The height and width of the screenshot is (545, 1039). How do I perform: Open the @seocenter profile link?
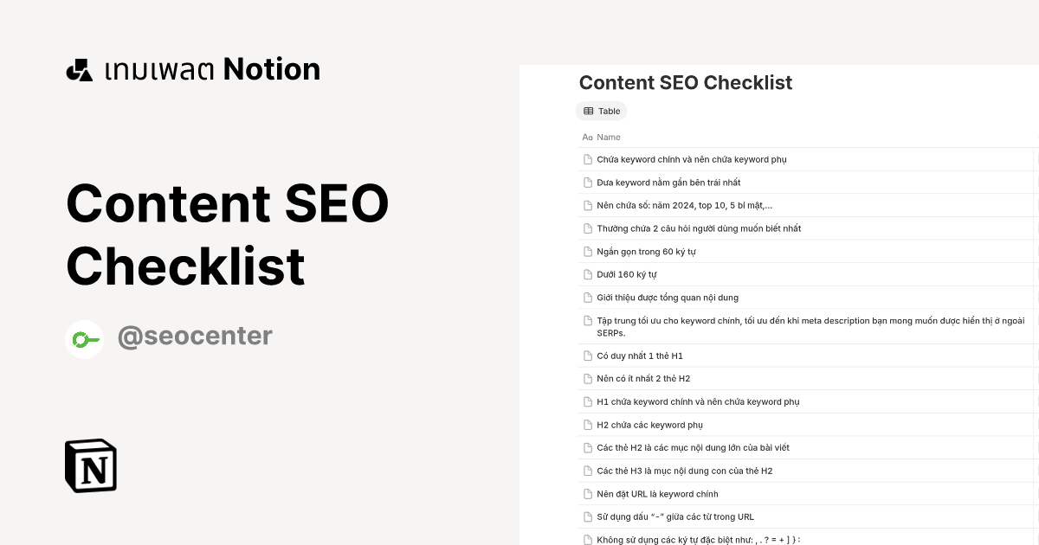(195, 337)
